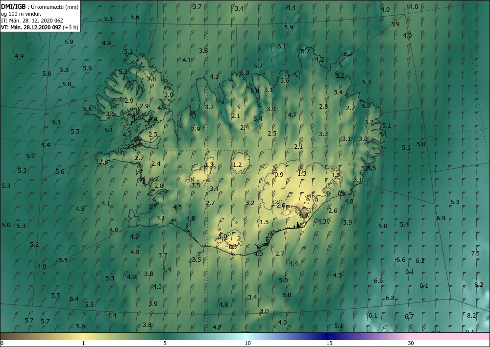The height and width of the screenshot is (347, 490).
Task: Select the colour scale label '5'
Action: click(165, 343)
